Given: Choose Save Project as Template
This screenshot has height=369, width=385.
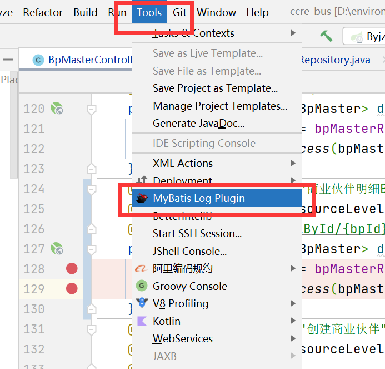Looking at the screenshot, I should pyautogui.click(x=217, y=88).
